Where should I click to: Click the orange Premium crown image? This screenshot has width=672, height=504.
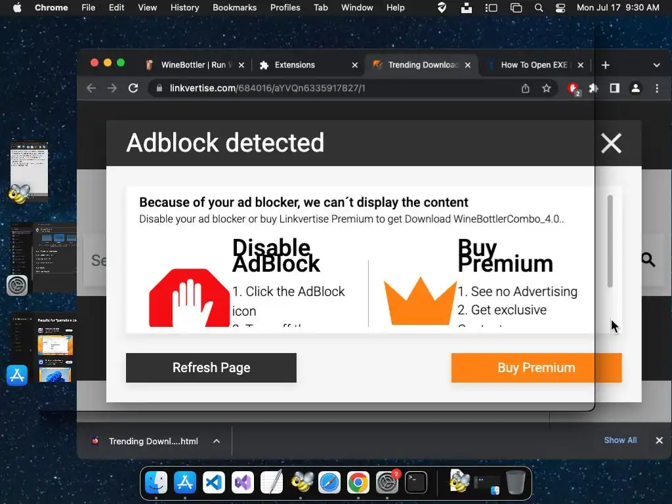pyautogui.click(x=419, y=301)
